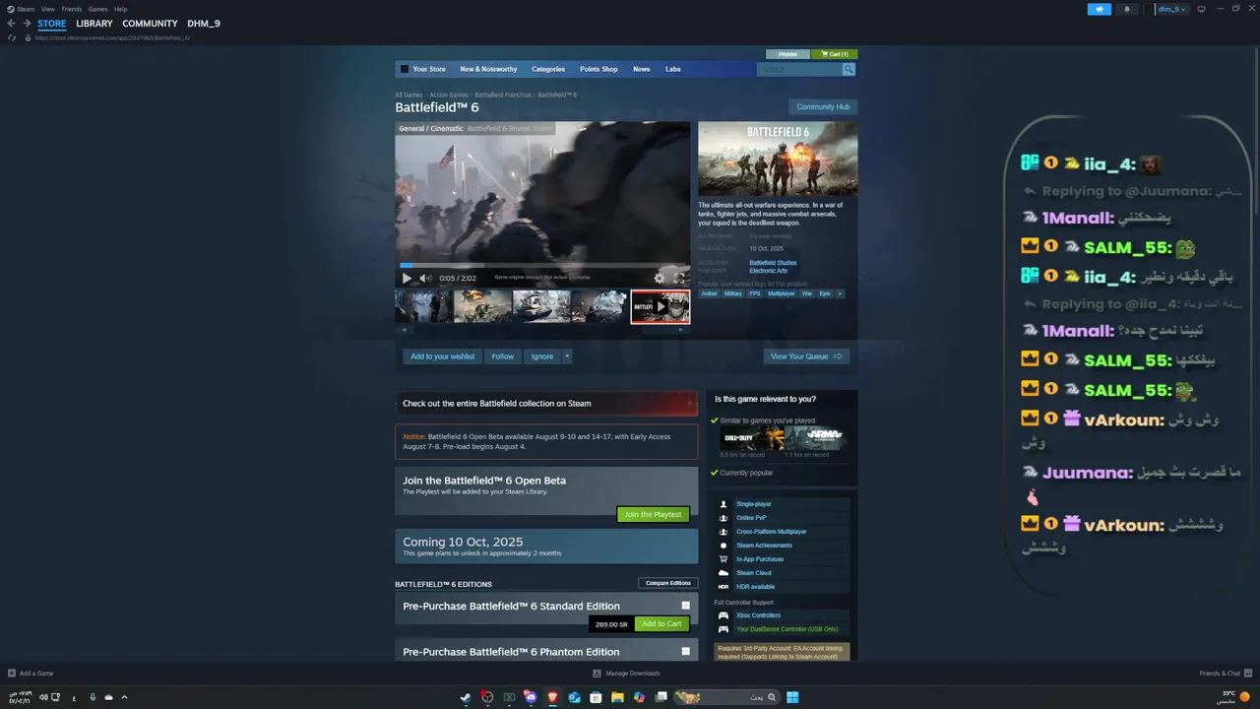1260x709 pixels.
Task: Open the View menu
Action: click(x=48, y=9)
